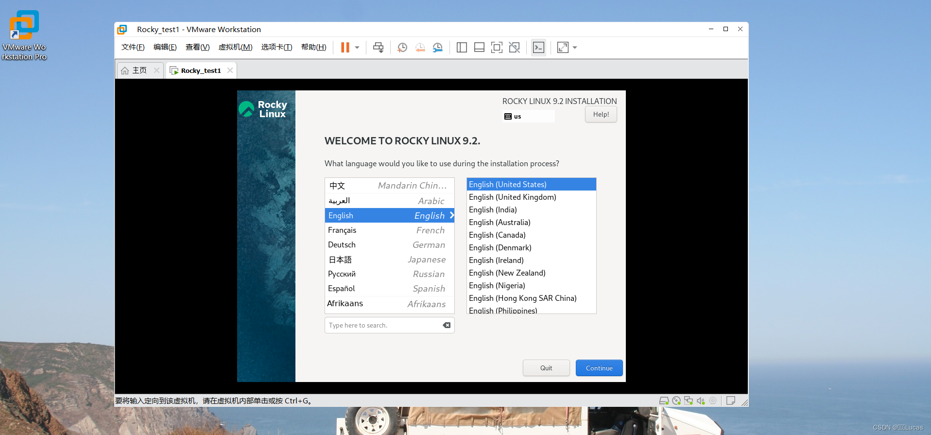Choose English (Australia) locale
Viewport: 931px width, 435px height.
[x=531, y=222]
